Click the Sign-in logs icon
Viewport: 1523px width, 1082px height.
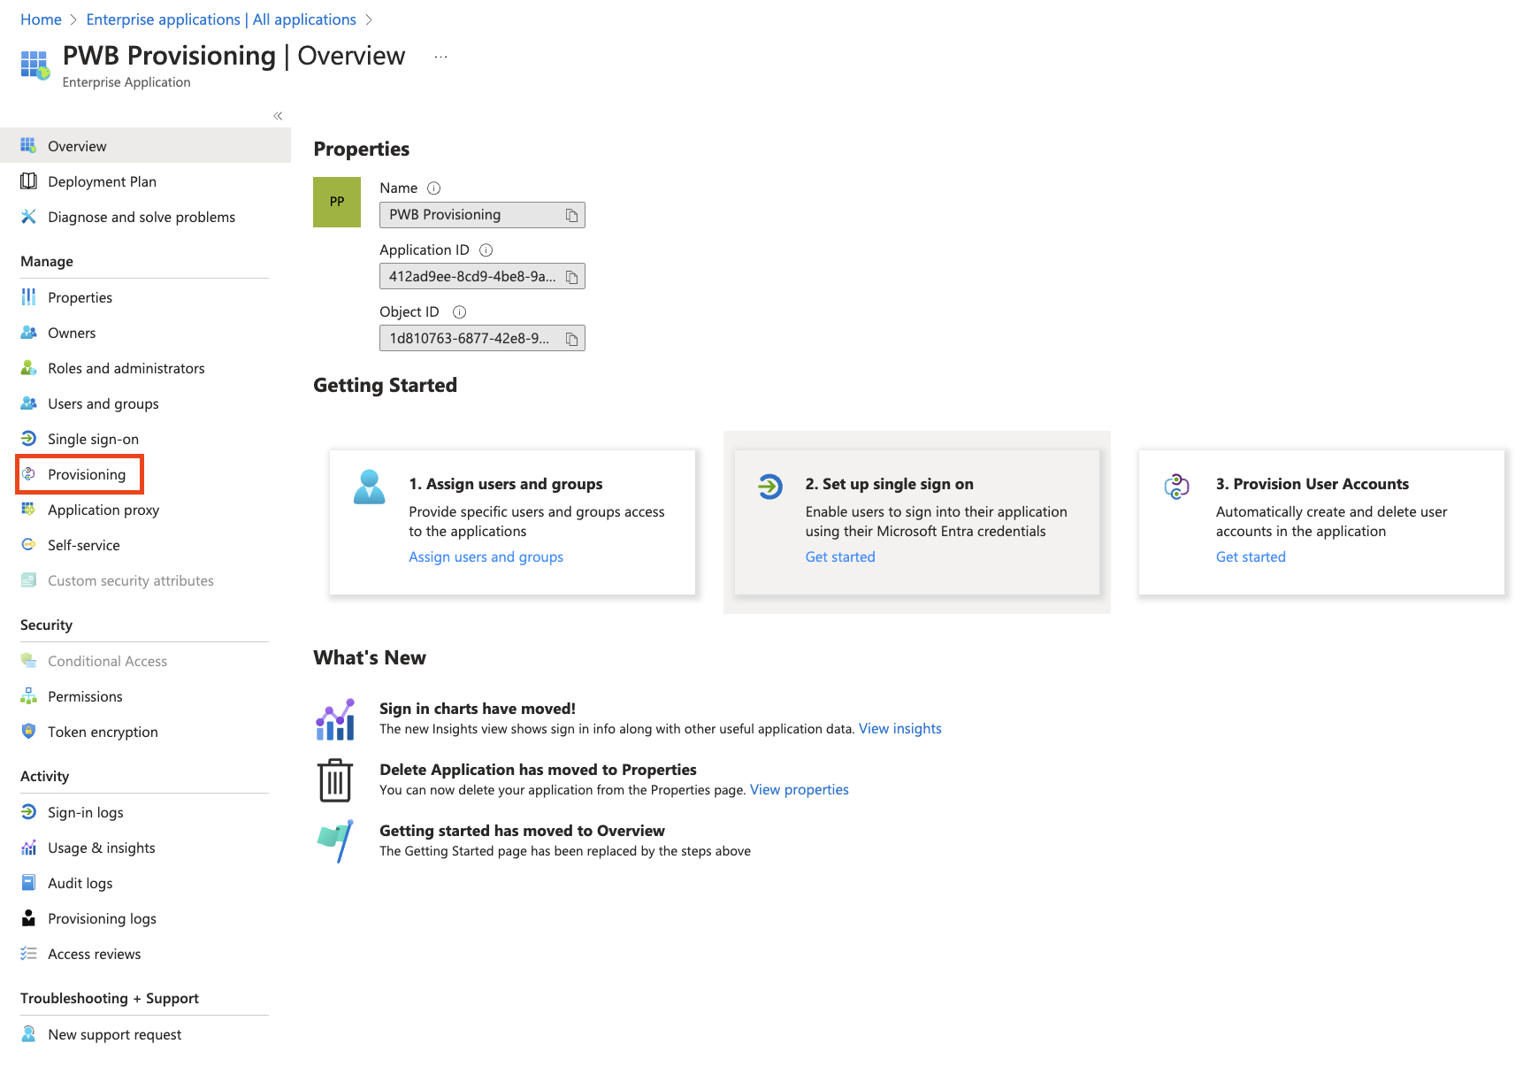point(28,812)
